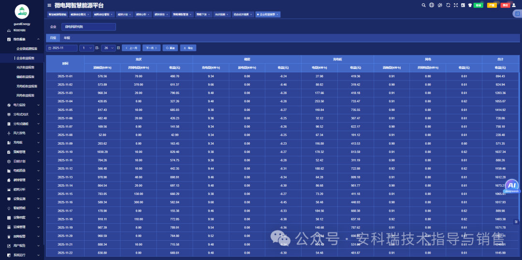The width and height of the screenshot is (522, 260).
Task: Open 风电收益报表 in sidebar
Action: (25, 96)
